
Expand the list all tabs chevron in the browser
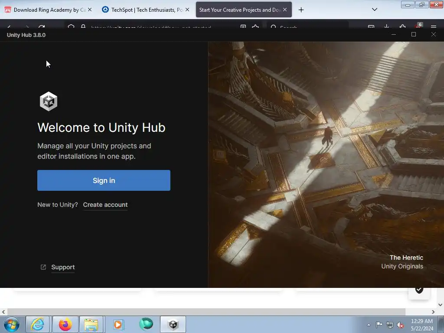click(374, 10)
